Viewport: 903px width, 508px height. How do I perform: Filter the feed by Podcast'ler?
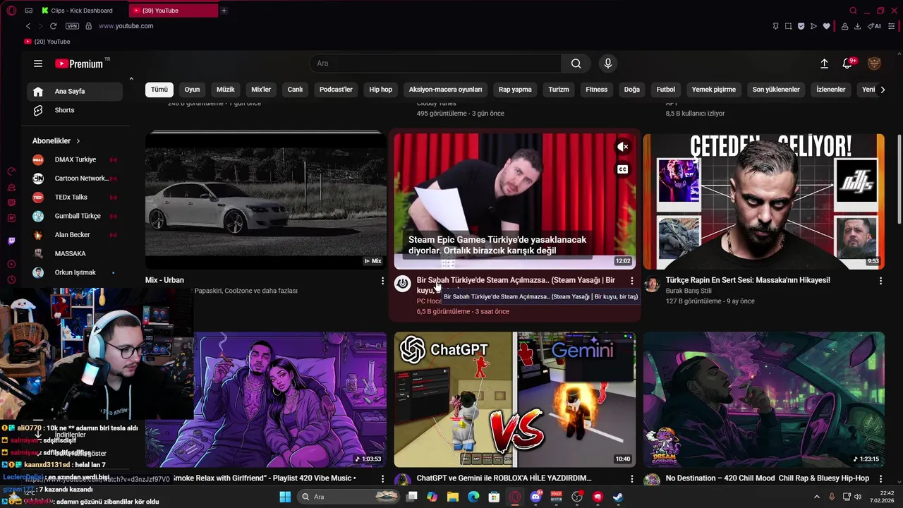(x=336, y=90)
